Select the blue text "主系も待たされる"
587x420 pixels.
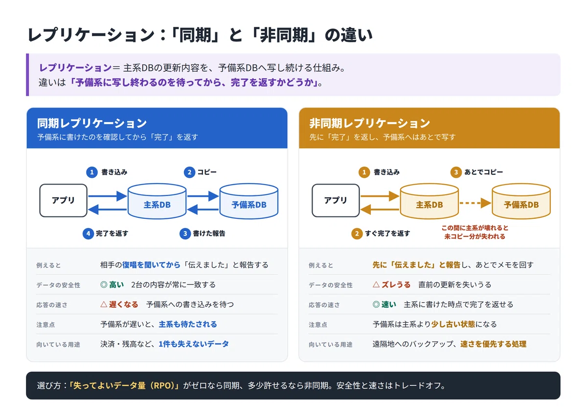pos(188,324)
